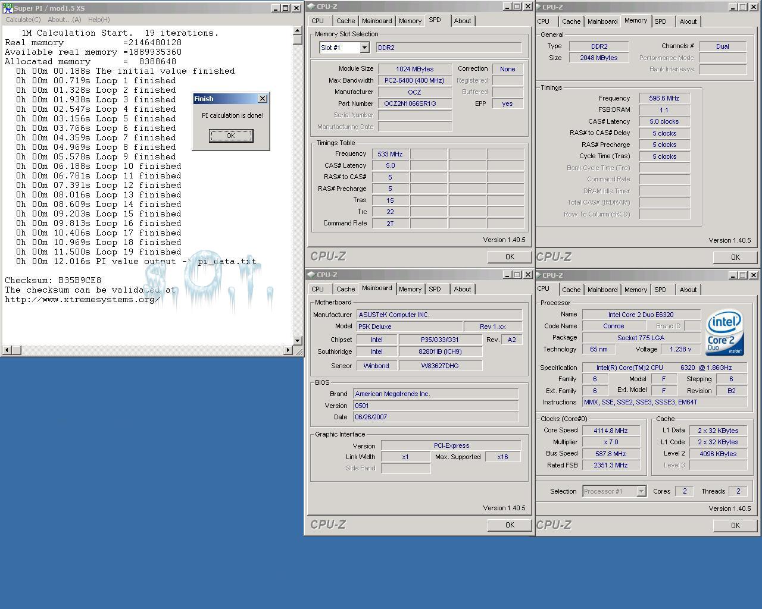Click the Intel Core 2 Duo logo

724,332
